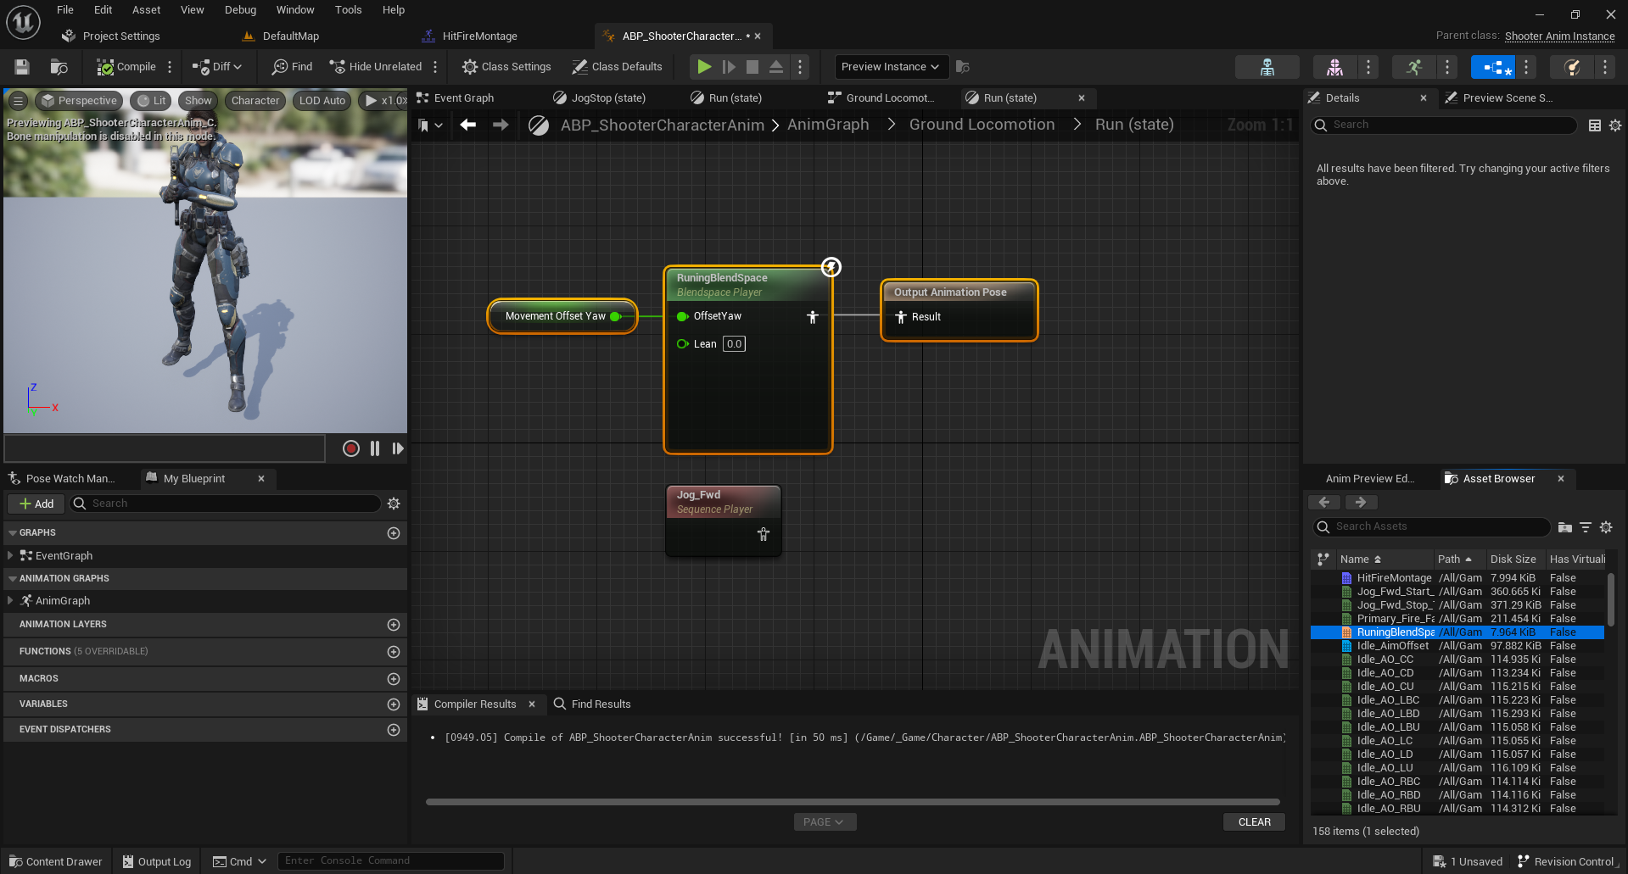Click the record animation button

click(351, 448)
